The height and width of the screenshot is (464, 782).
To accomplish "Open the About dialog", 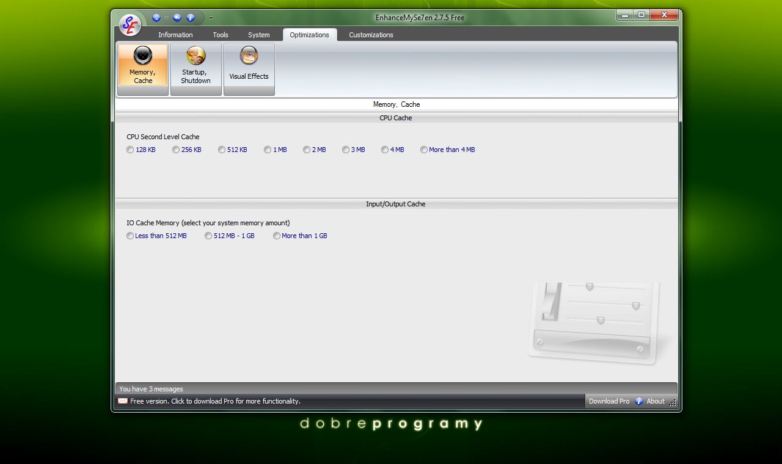I will pos(649,401).
